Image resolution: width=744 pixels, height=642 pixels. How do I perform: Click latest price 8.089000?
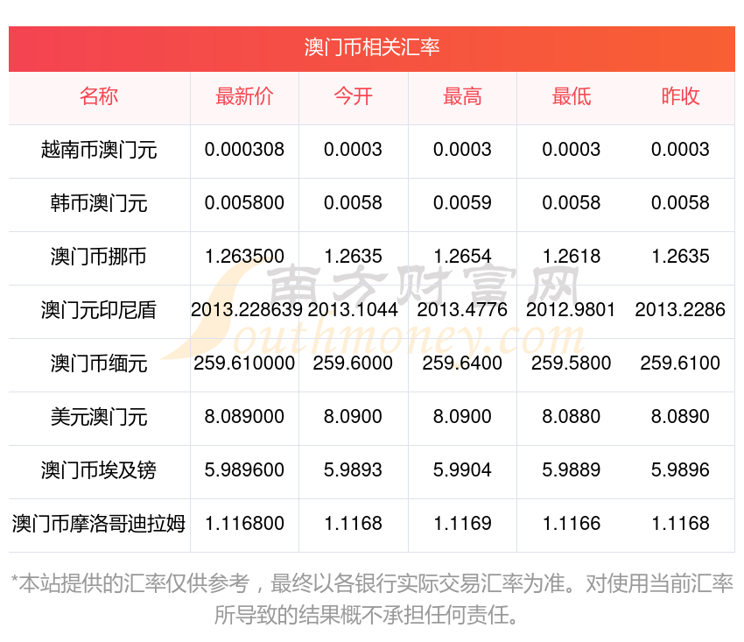244,416
